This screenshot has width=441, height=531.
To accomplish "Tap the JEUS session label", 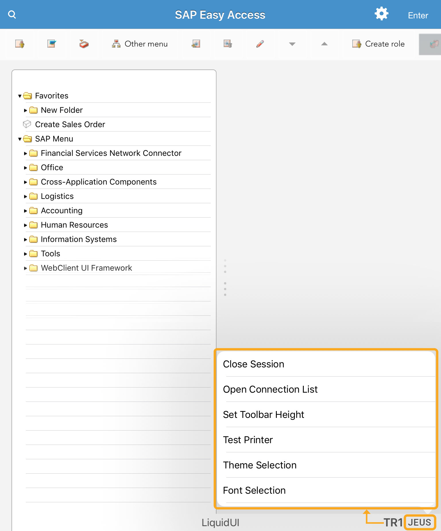I will click(419, 522).
